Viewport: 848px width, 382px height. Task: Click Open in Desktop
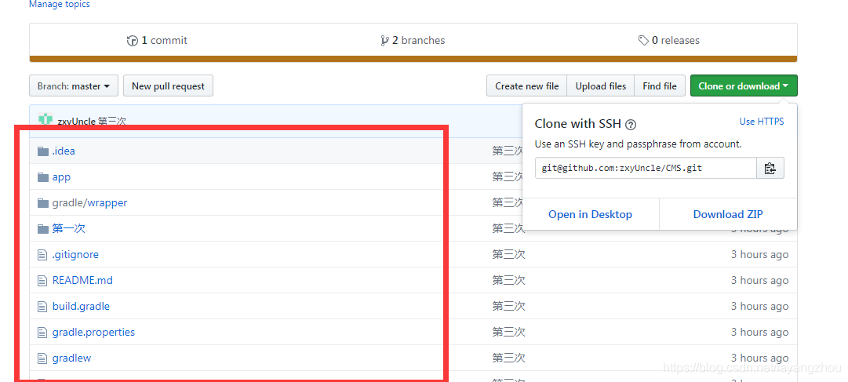point(590,214)
